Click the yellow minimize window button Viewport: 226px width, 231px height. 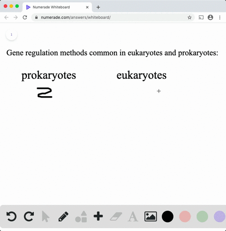[11, 6]
